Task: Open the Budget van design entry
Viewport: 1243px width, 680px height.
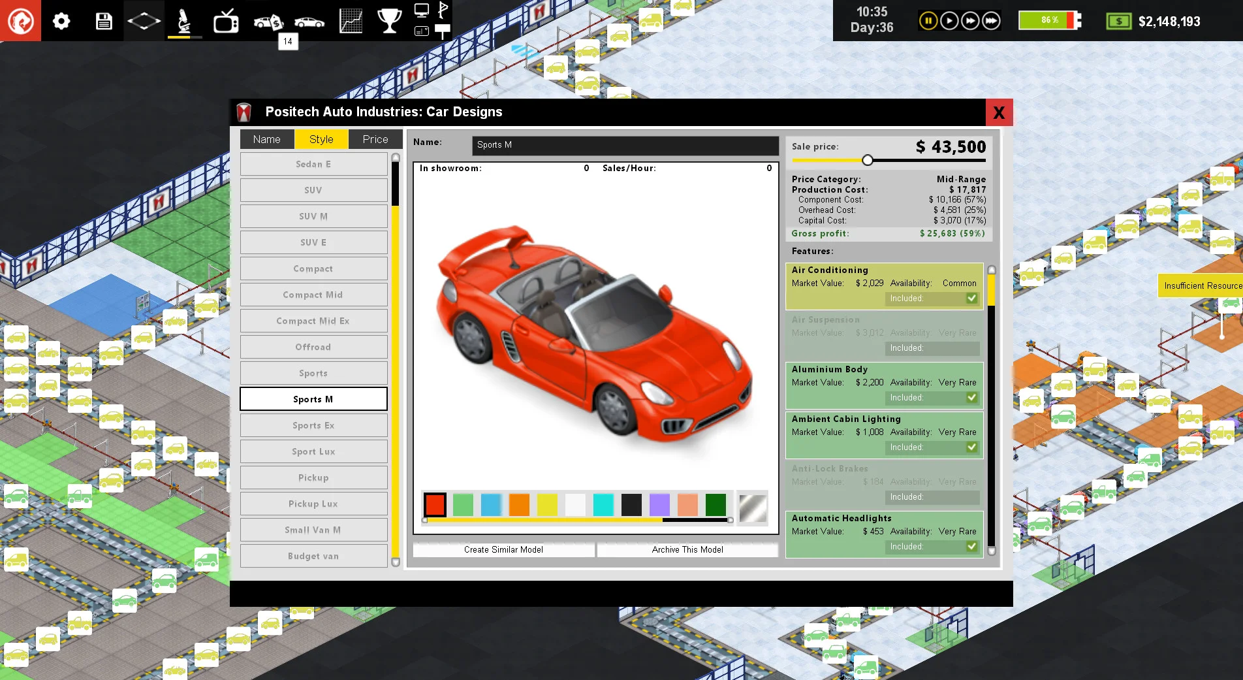Action: pos(313,556)
